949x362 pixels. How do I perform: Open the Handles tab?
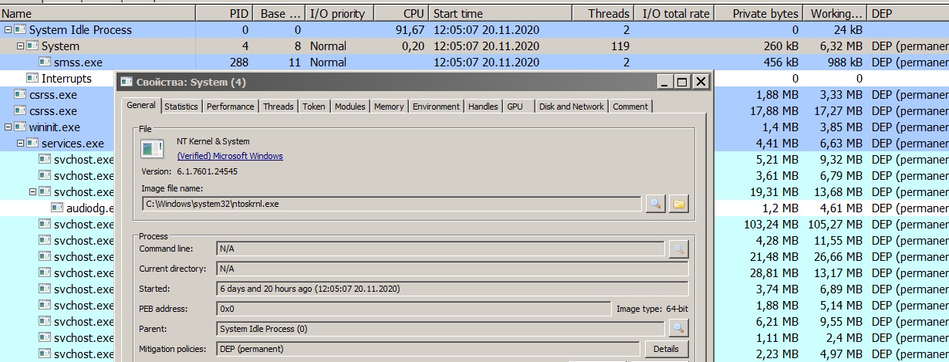point(483,107)
